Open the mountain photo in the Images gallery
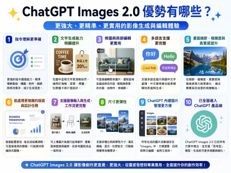Viewport: 231px width, 173px height. tap(172, 131)
